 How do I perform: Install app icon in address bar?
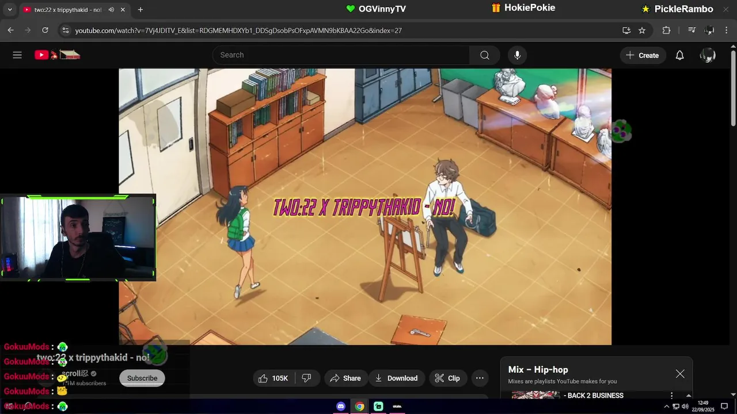coord(626,30)
